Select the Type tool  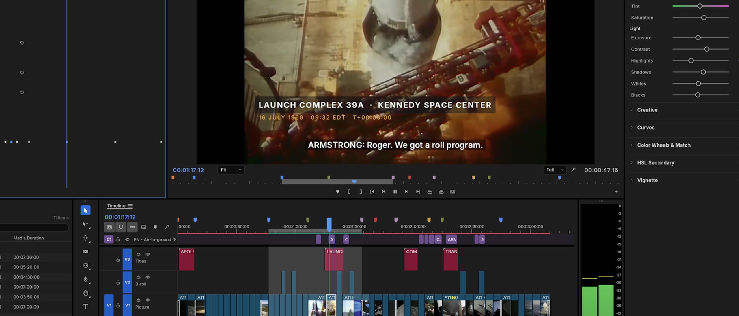[x=85, y=306]
